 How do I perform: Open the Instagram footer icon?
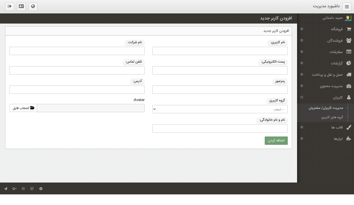[23, 189]
